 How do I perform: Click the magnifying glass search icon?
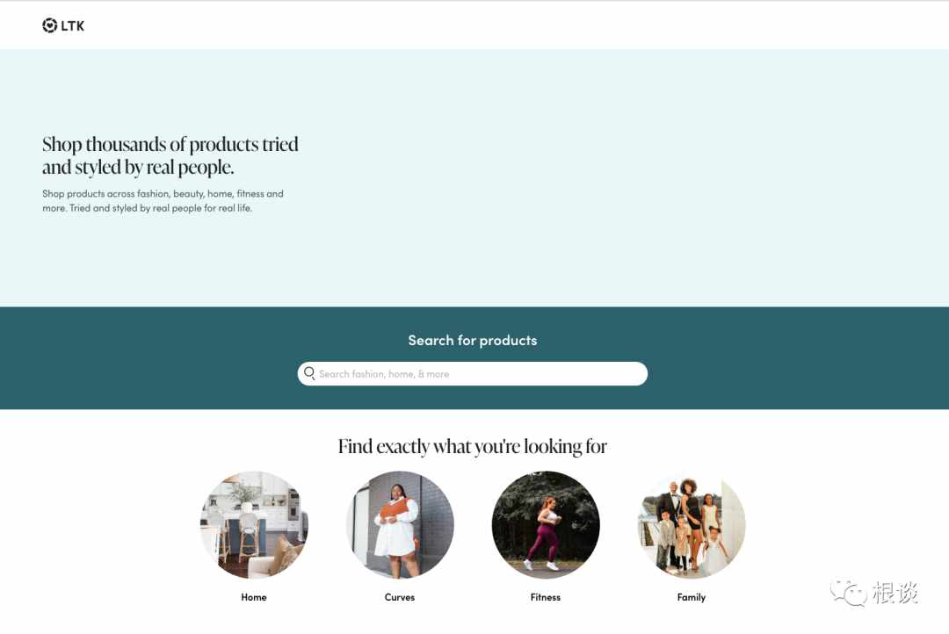tap(309, 373)
